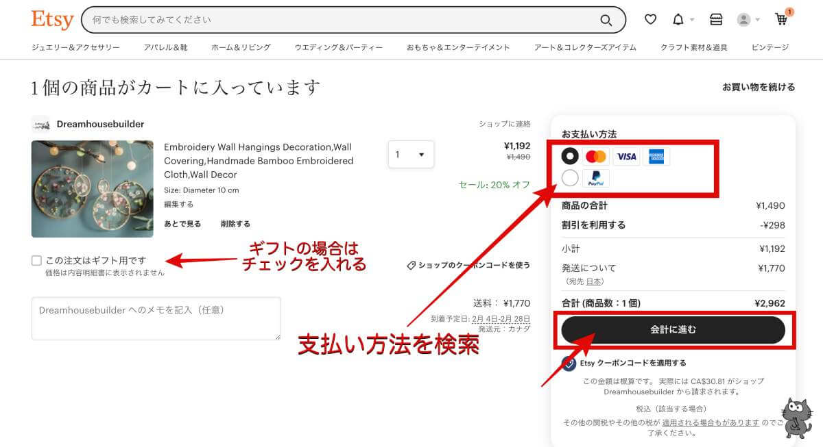
Task: Open アート＆コレクターズアイテム category
Action: tap(585, 47)
